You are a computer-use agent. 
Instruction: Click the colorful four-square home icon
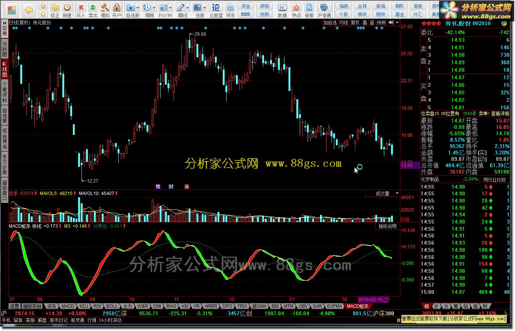(12, 10)
